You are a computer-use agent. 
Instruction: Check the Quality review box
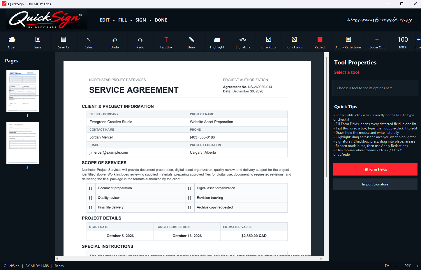pyautogui.click(x=91, y=198)
